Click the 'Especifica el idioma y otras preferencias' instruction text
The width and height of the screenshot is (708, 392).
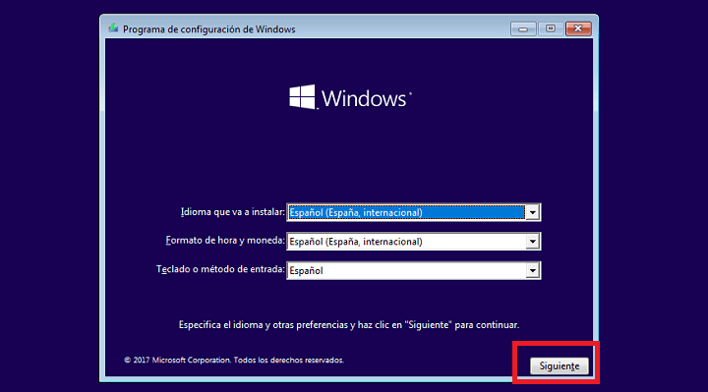pyautogui.click(x=349, y=325)
